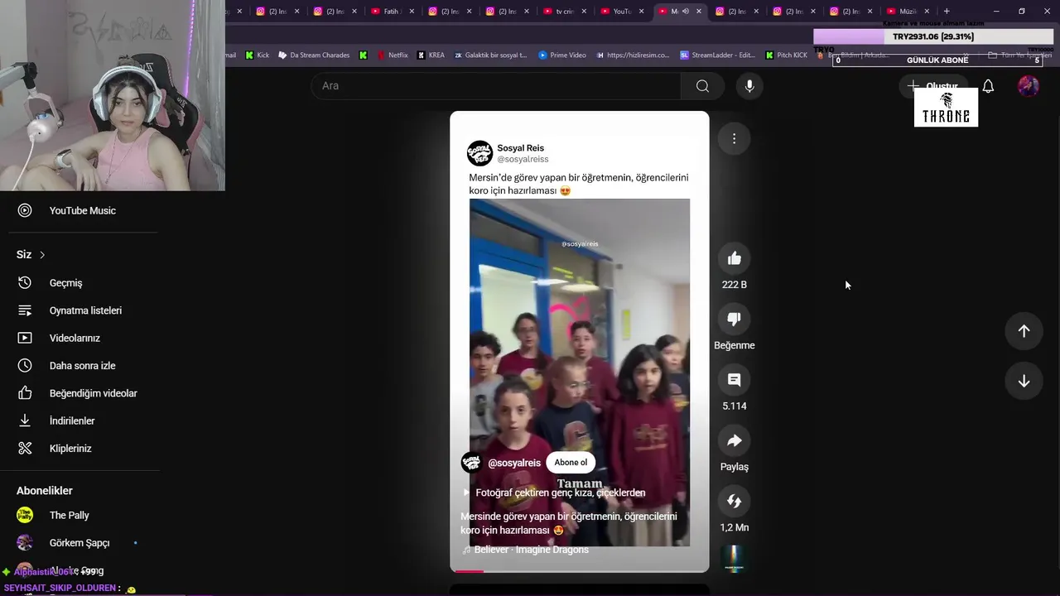Click the Ara search field
Screen dimensions: 1060x596
(496, 86)
